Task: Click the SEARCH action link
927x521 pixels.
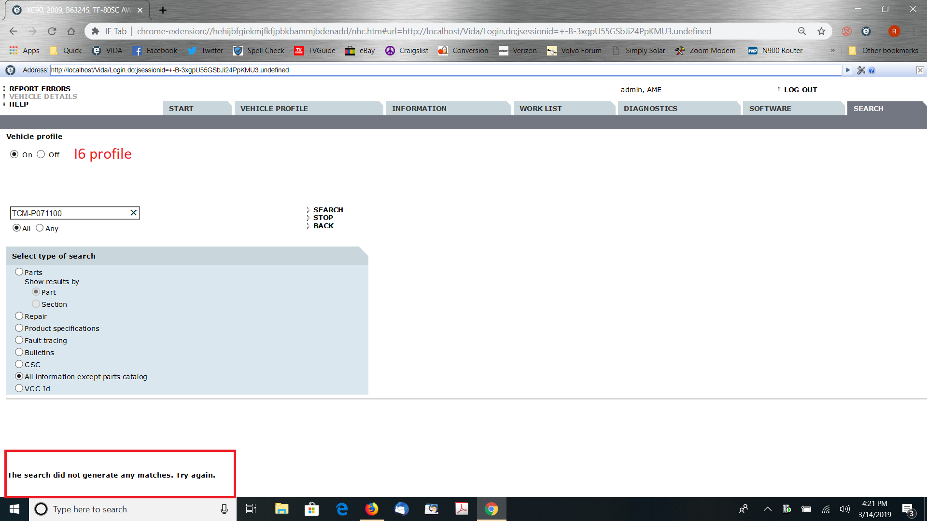Action: coord(328,210)
